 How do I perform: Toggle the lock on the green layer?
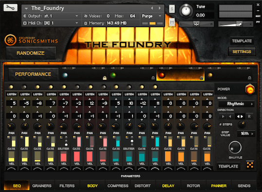click(x=153, y=78)
